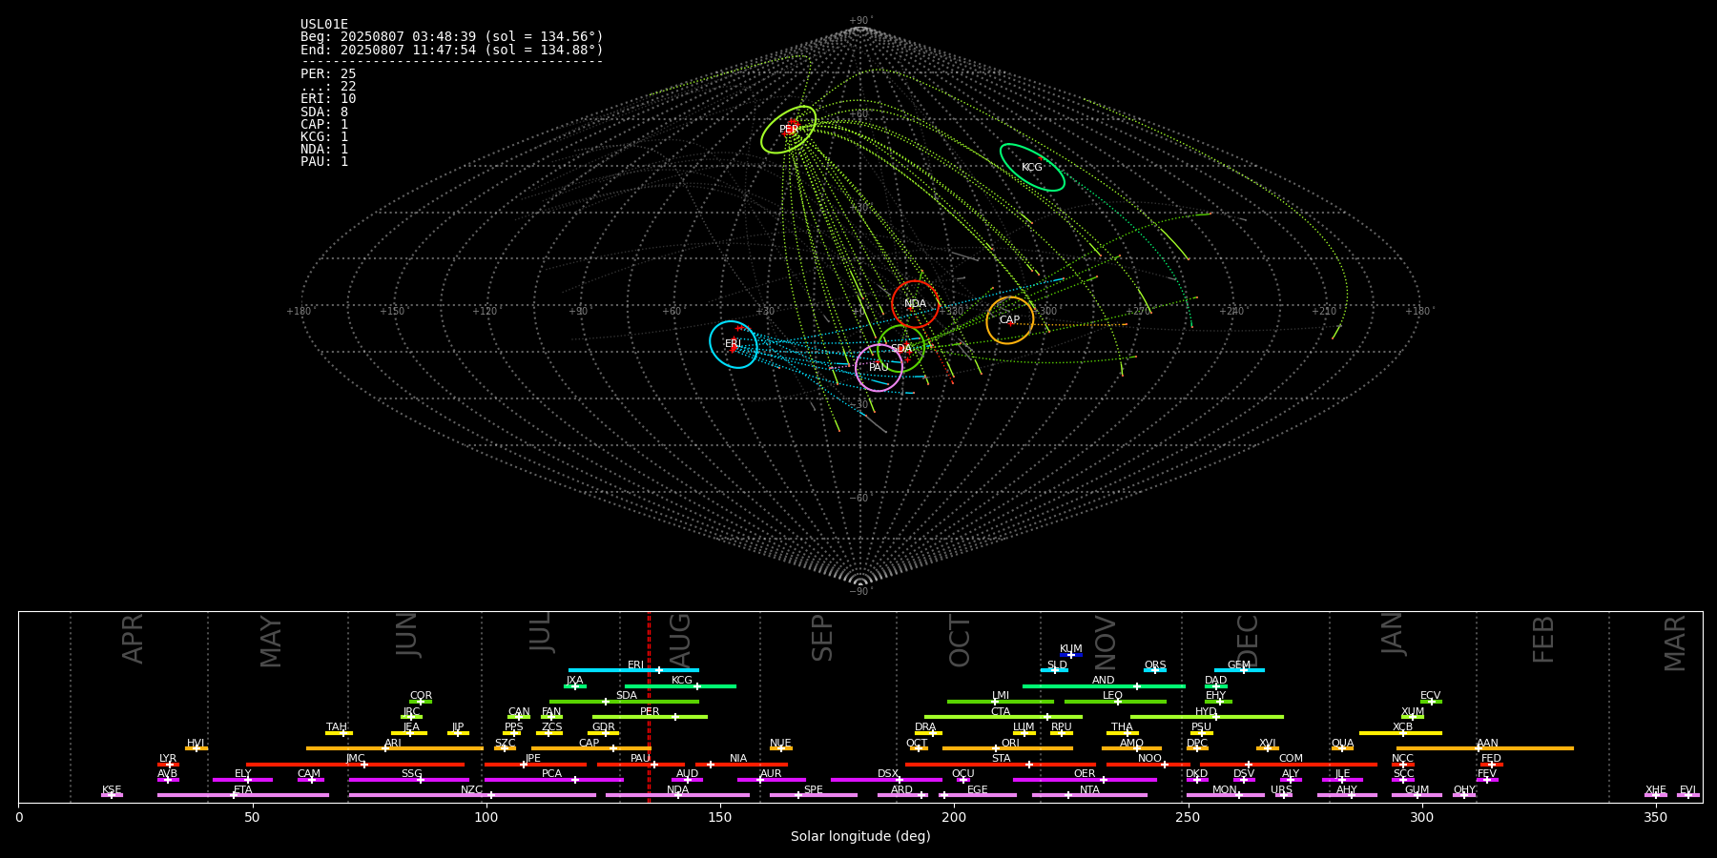The height and width of the screenshot is (858, 1717).
Task: Select the orange CAP radiant circle on map
Action: click(1009, 320)
